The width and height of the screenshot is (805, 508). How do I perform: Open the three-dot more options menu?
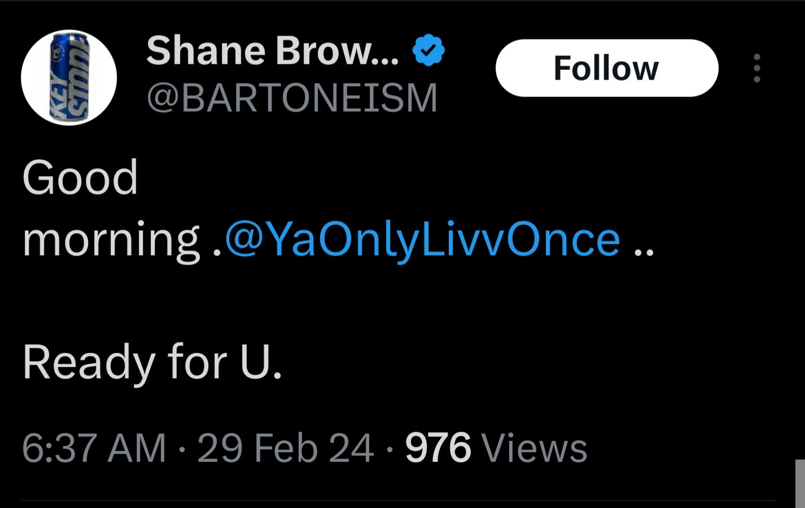click(x=756, y=68)
